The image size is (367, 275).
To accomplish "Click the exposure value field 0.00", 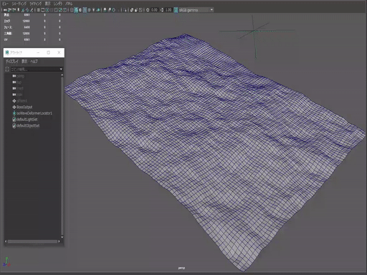I will tap(154, 10).
